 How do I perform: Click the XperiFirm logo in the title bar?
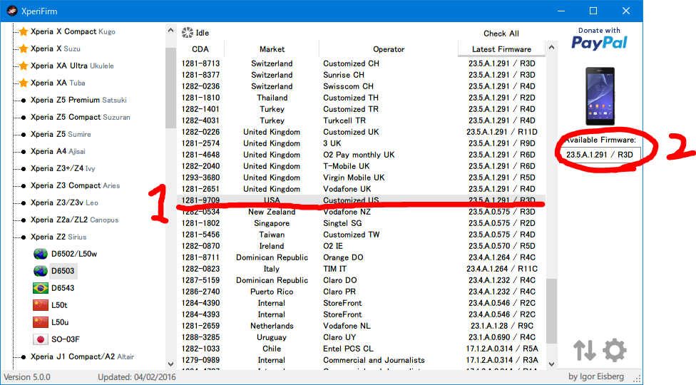pos(12,11)
